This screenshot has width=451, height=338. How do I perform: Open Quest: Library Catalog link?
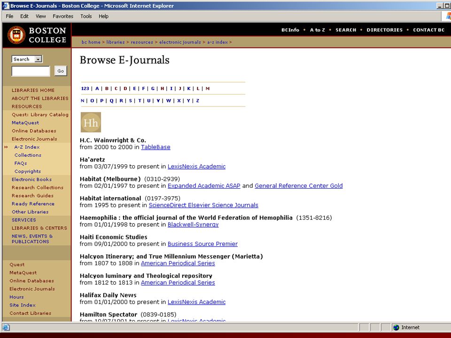click(40, 115)
